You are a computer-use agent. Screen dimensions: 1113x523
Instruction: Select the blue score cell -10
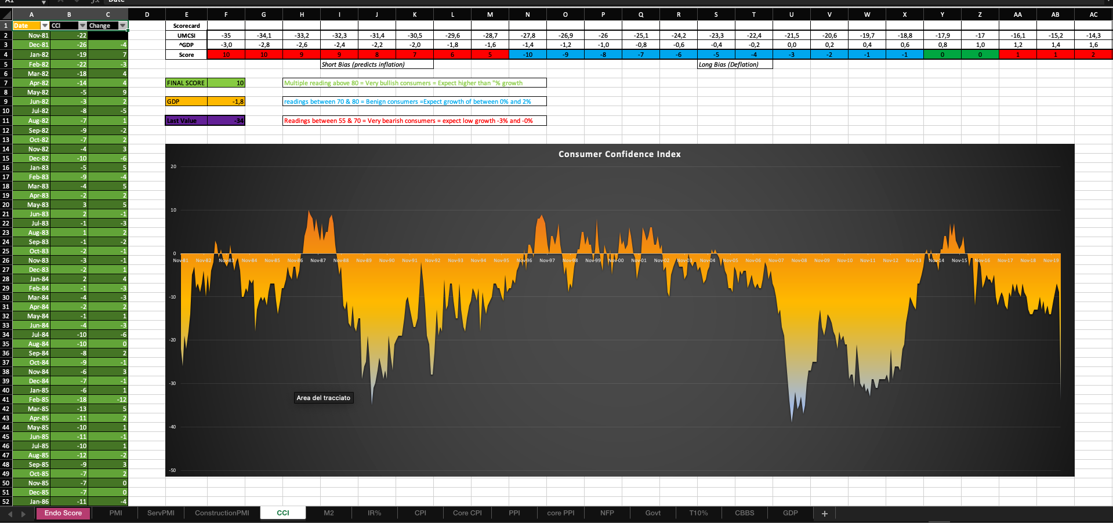528,55
